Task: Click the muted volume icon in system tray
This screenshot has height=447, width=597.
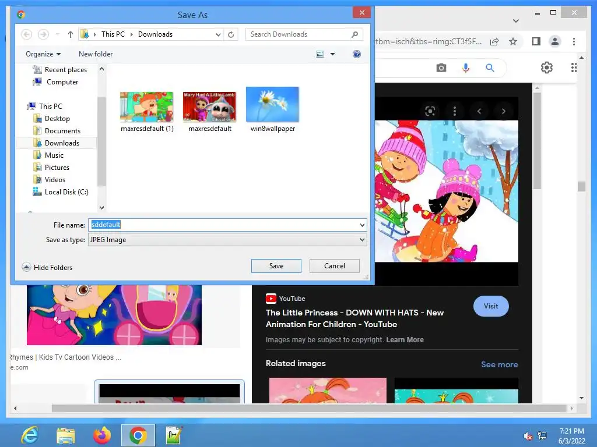Action: coord(528,436)
